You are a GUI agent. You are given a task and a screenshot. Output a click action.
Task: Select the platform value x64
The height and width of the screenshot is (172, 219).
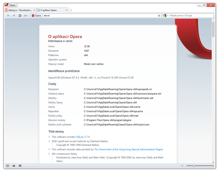(x=86, y=55)
